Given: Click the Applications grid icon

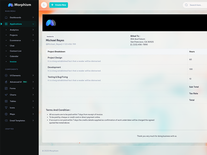Looking at the screenshot, I should [6, 24].
